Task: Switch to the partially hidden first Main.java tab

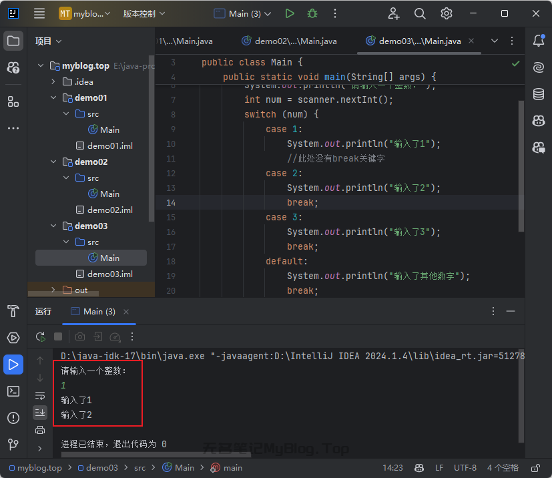Action: (x=186, y=41)
